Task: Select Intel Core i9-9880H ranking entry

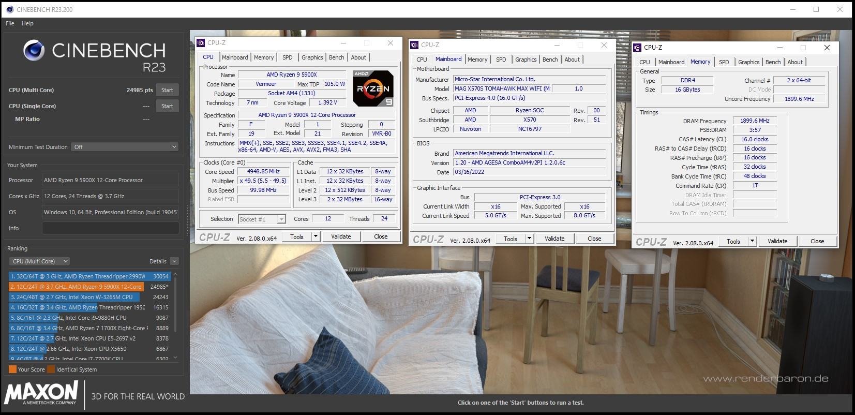Action: click(x=89, y=318)
